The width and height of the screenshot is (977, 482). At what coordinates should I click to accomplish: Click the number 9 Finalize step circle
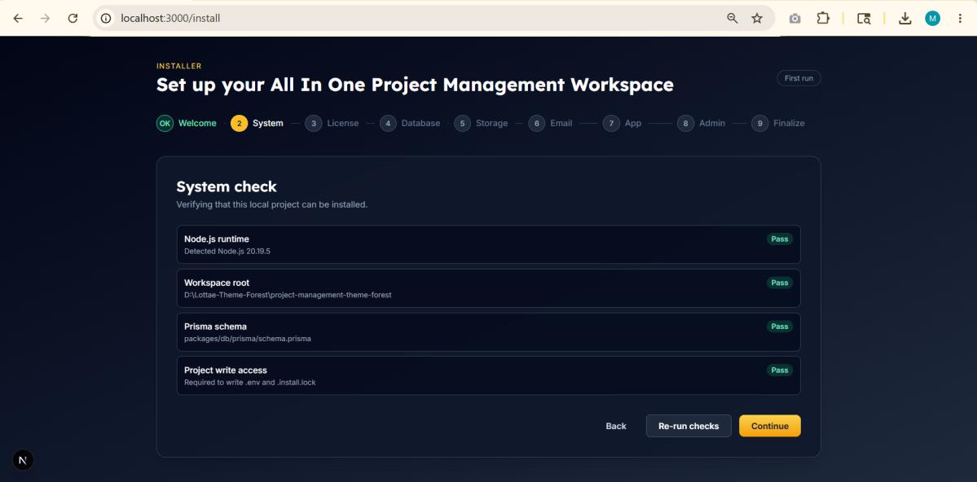(x=759, y=123)
